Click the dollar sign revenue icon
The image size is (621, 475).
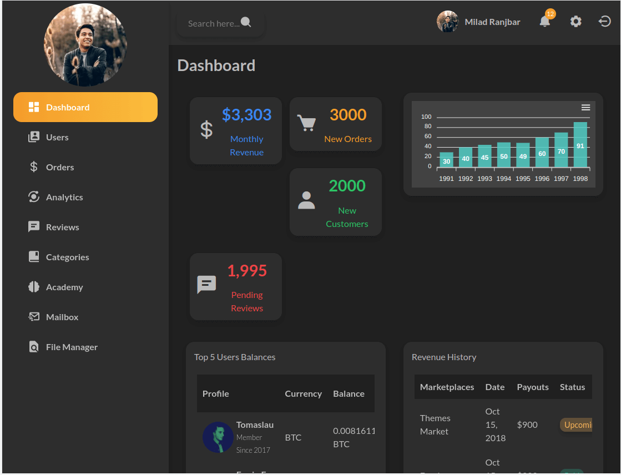click(x=206, y=130)
